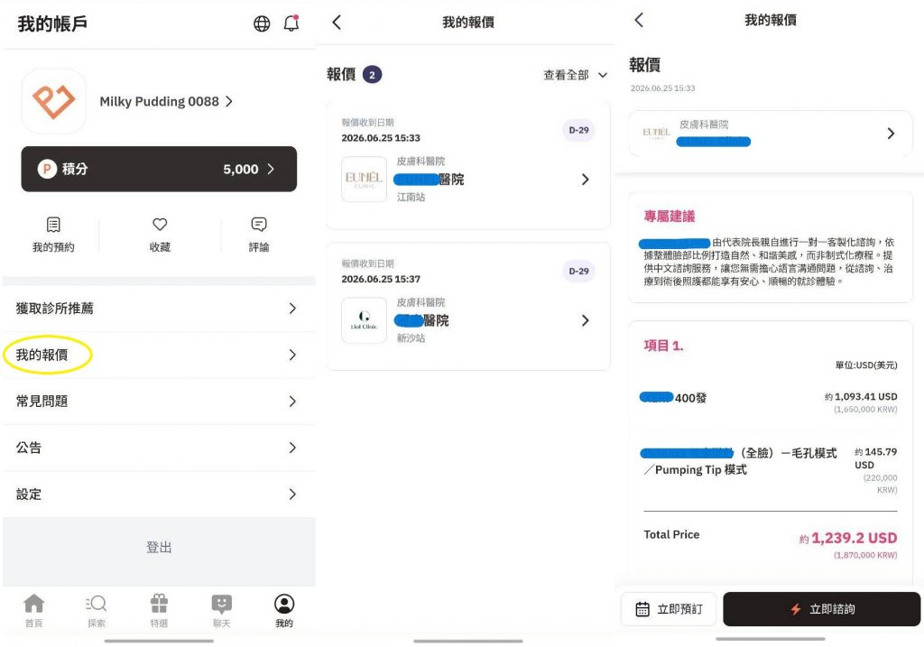Click price 約 1,093.41 USD
This screenshot has width=924, height=647.
[x=861, y=396]
